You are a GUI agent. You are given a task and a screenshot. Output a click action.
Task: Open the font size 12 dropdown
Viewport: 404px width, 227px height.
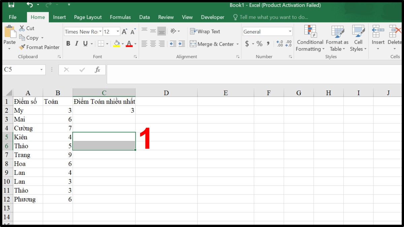click(118, 32)
